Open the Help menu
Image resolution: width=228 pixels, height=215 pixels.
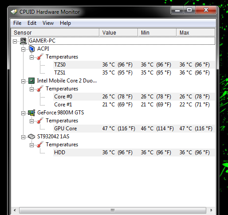coord(65,23)
